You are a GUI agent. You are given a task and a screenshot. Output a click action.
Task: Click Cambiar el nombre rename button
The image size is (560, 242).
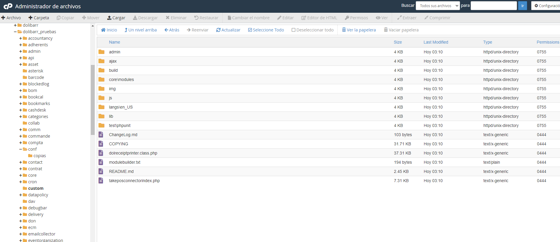(x=249, y=18)
